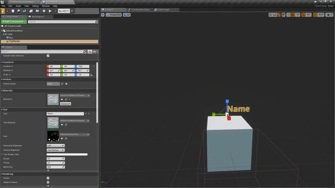This screenshot has width=335, height=188.
Task: Browse to Text Material asset magnifier
Action: click(x=66, y=125)
